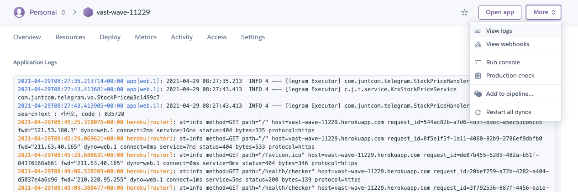Go to the Deploy tab

click(x=110, y=37)
